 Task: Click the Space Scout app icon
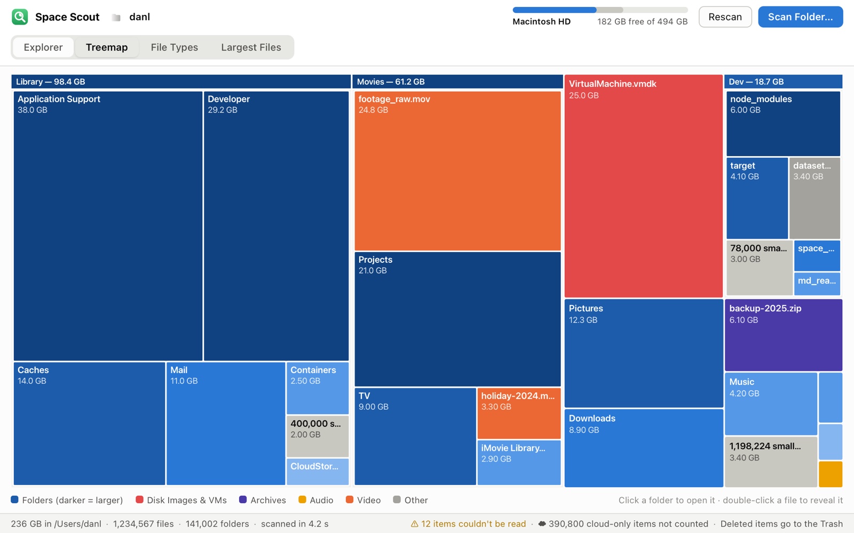pos(20,17)
